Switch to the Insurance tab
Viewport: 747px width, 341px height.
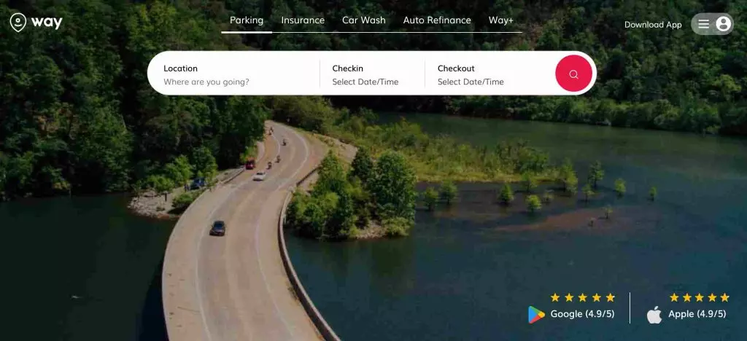click(x=303, y=20)
